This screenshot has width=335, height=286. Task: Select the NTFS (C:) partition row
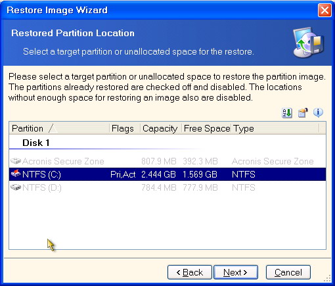167,174
